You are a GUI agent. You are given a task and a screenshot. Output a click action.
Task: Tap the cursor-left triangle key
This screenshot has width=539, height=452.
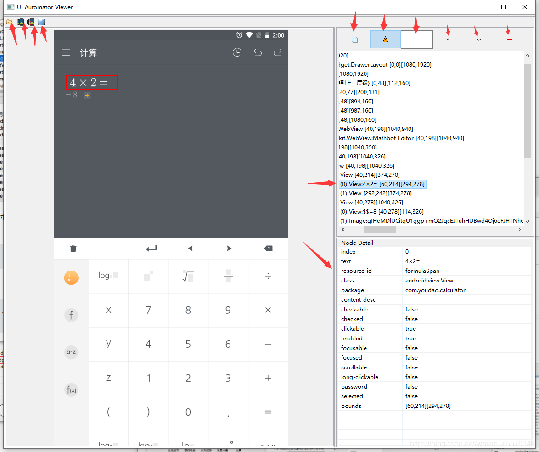pyautogui.click(x=191, y=249)
